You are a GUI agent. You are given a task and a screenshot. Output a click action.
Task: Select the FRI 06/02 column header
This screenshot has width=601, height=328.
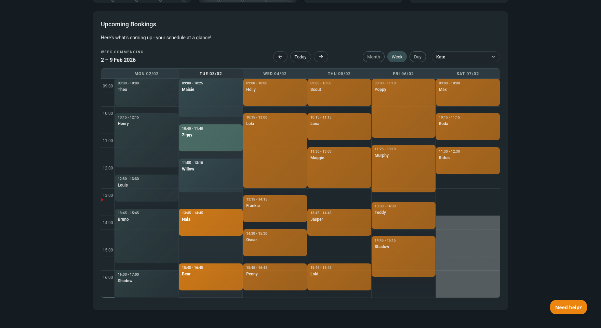tap(403, 74)
